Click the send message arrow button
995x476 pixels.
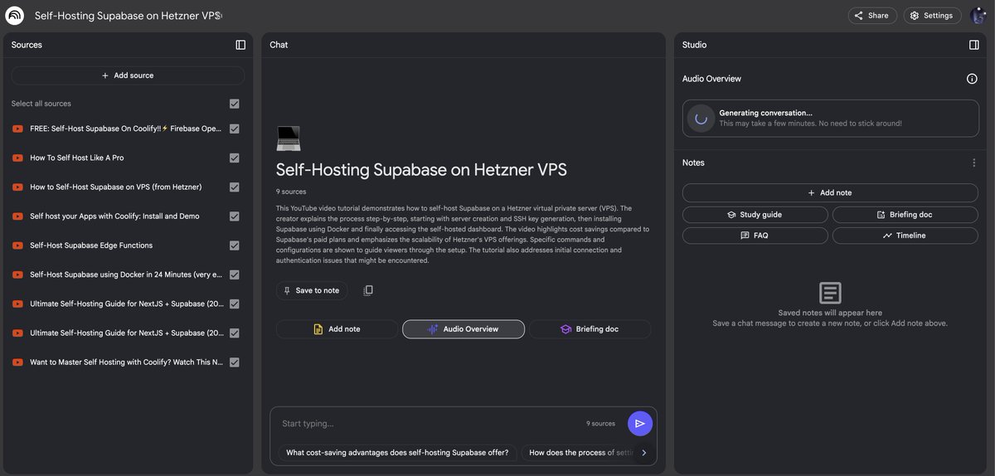640,423
